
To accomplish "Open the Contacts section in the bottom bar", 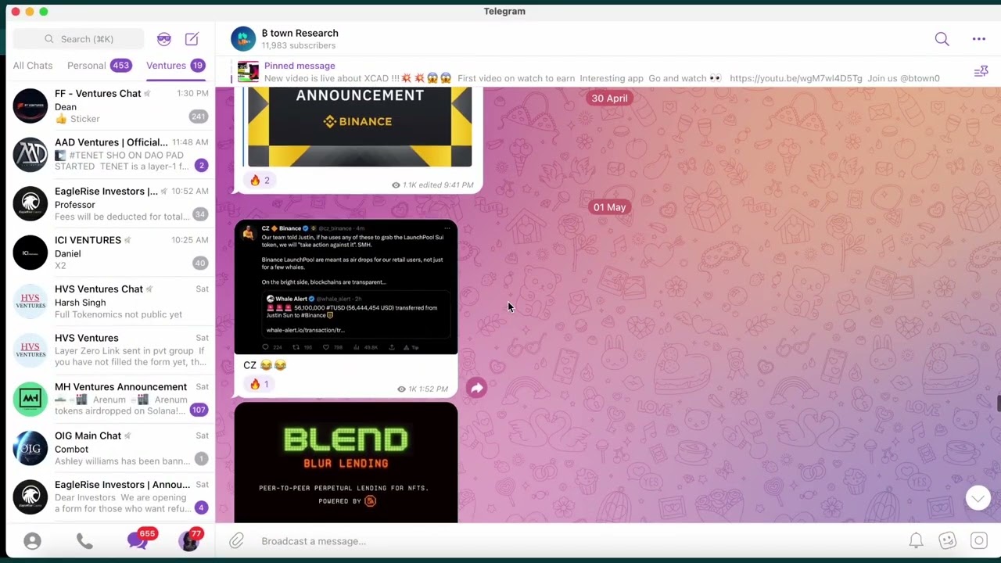I will pos(32,541).
